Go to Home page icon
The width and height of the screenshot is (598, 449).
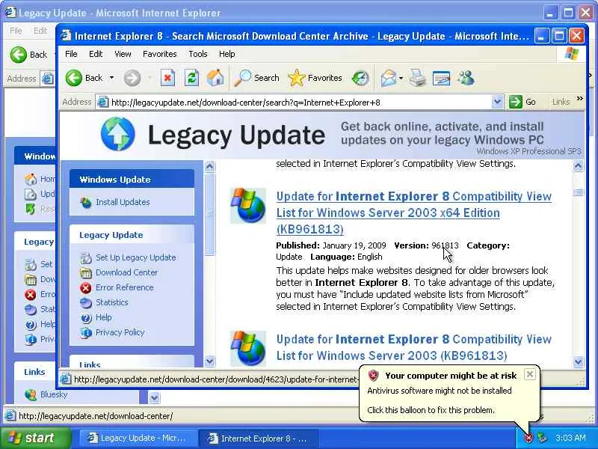click(x=215, y=78)
